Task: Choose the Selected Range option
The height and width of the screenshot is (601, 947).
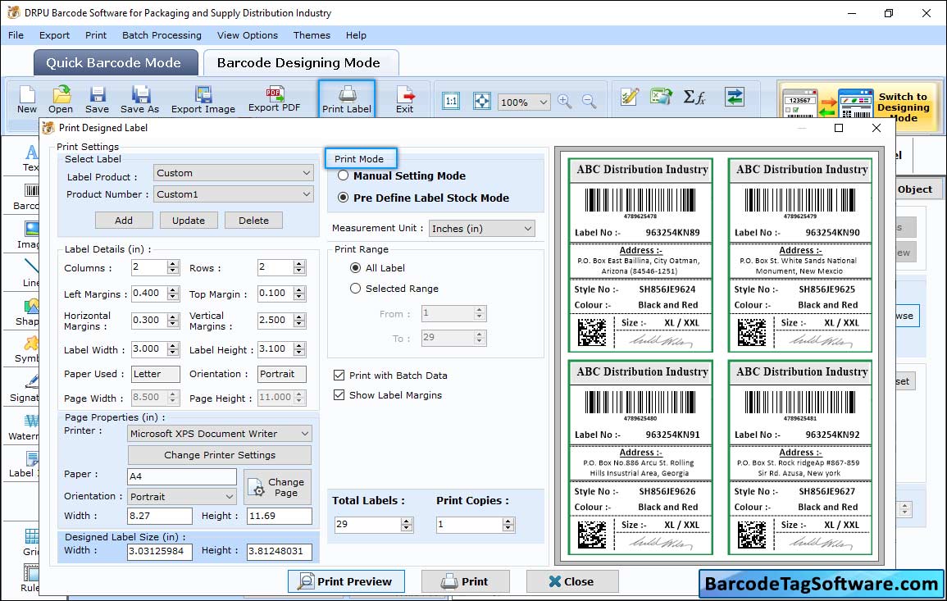Action: click(356, 289)
